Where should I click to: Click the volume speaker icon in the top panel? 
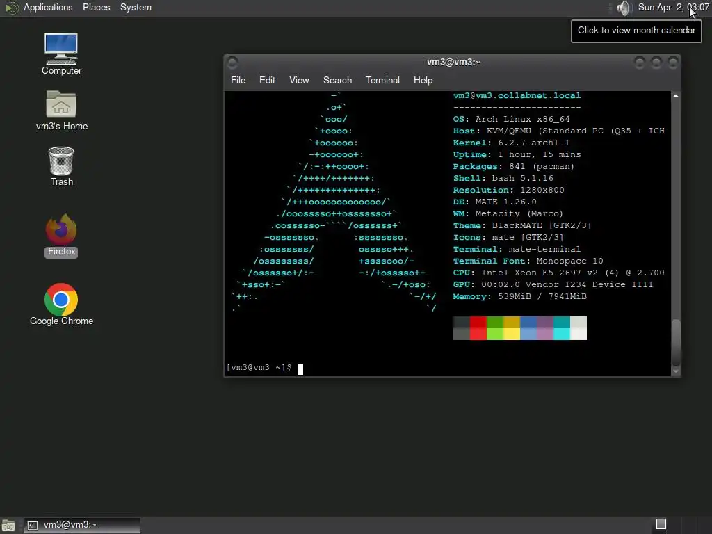(624, 8)
